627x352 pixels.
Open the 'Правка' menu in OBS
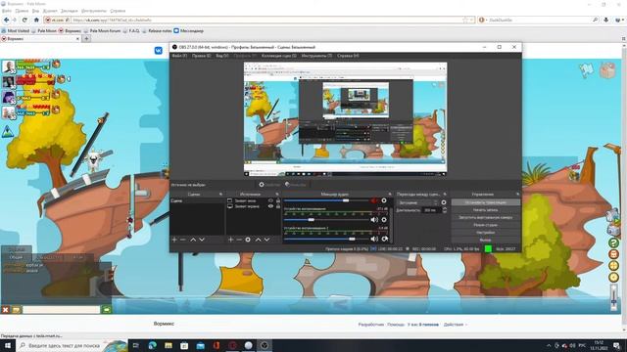point(201,56)
